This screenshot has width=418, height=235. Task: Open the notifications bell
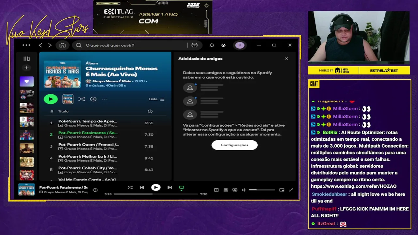212,45
